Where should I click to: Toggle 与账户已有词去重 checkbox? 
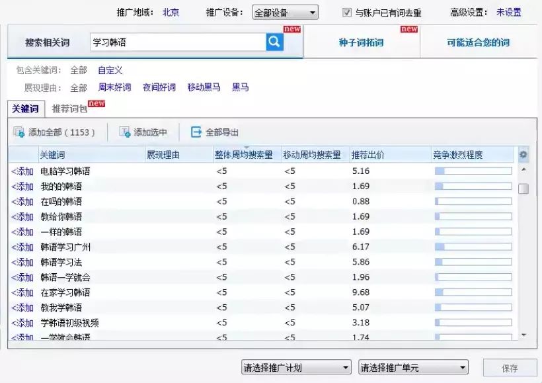[347, 13]
